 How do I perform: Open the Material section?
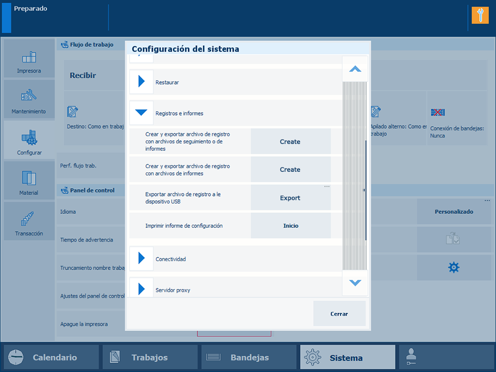[x=29, y=181]
